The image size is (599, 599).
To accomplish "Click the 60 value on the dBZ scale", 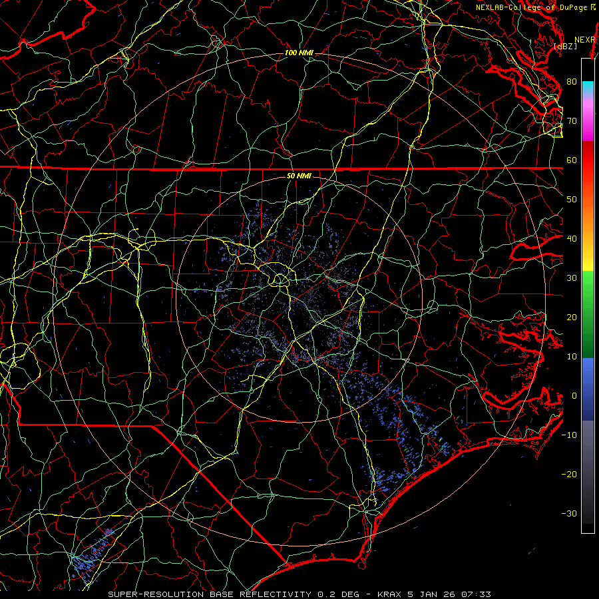I will pyautogui.click(x=572, y=160).
